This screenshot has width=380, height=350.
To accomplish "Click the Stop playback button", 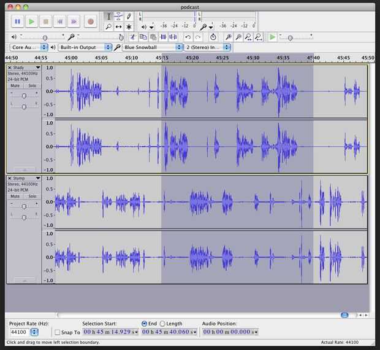I will click(x=46, y=21).
